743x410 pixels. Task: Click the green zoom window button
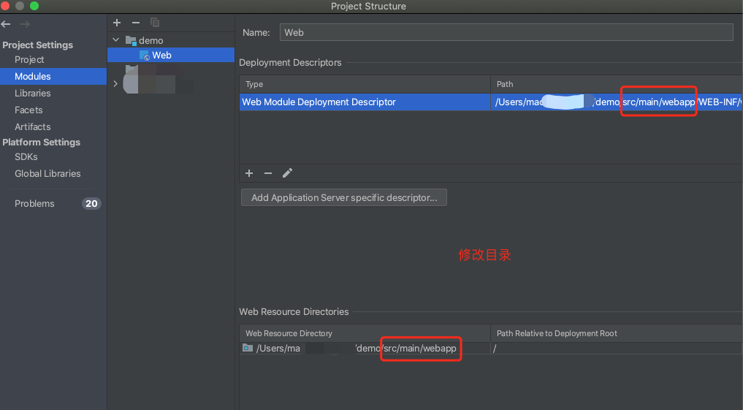[x=34, y=6]
